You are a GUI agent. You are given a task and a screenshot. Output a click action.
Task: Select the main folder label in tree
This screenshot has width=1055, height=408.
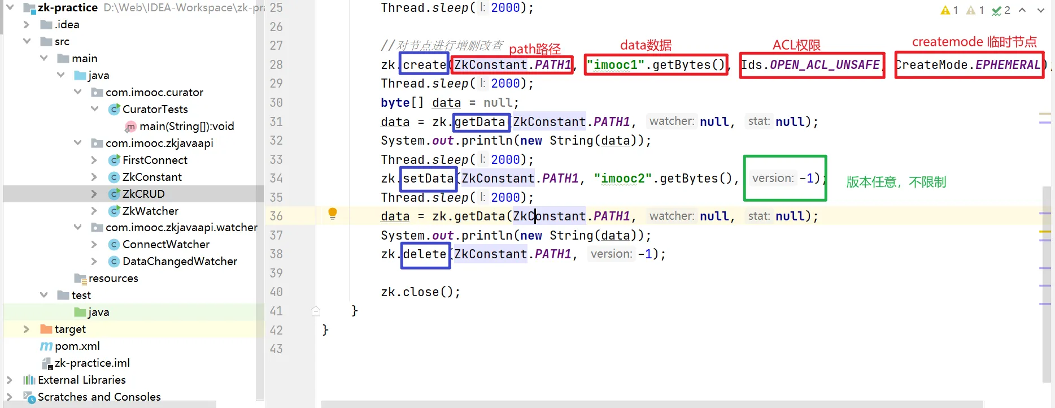(85, 59)
